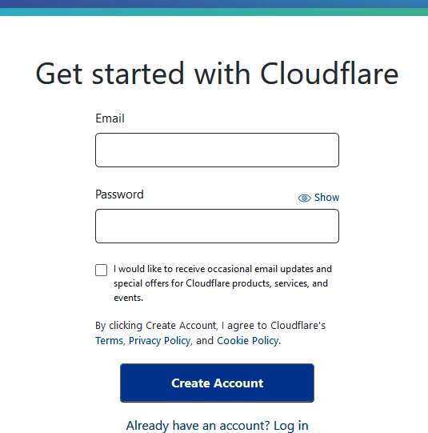428x433 pixels.
Task: Focus the Password input field
Action: click(x=217, y=226)
